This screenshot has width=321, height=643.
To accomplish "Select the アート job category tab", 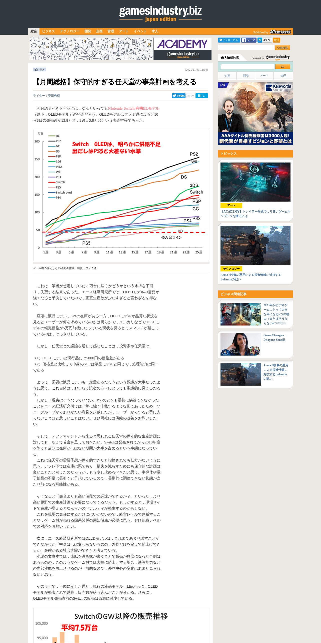I will 264,76.
